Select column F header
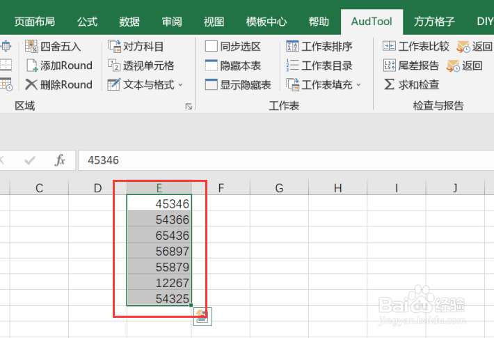 (x=221, y=187)
